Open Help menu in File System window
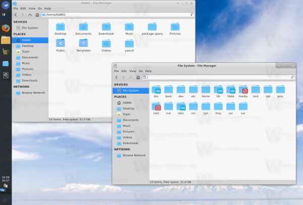 (148, 71)
